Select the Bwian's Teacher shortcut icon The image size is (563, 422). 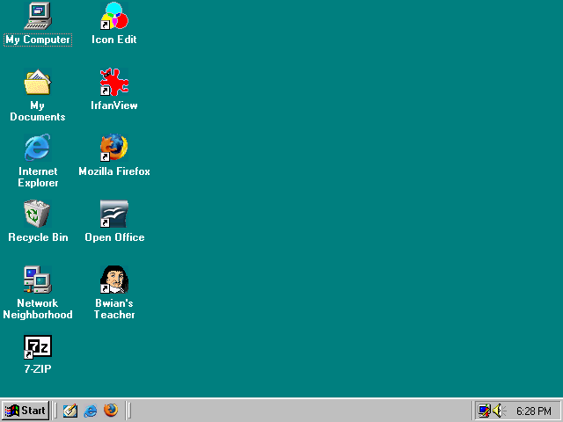coord(114,280)
